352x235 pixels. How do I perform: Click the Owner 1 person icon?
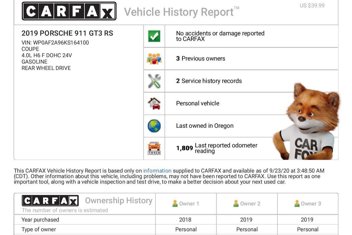coord(175,203)
